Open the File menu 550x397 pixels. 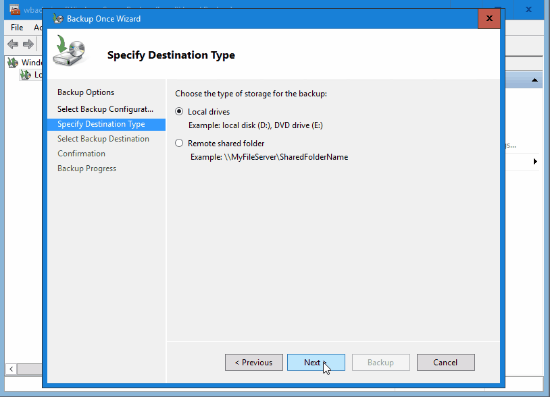tap(16, 28)
